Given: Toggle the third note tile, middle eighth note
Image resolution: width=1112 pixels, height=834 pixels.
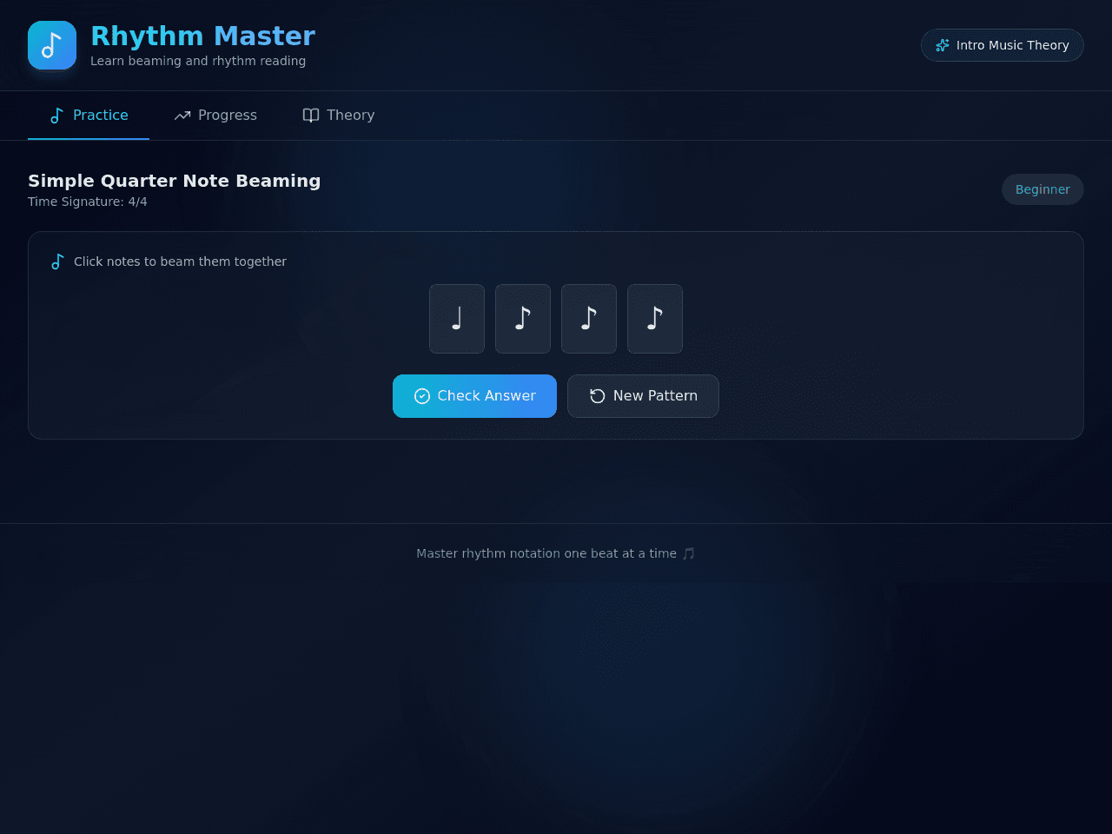Looking at the screenshot, I should [x=589, y=319].
